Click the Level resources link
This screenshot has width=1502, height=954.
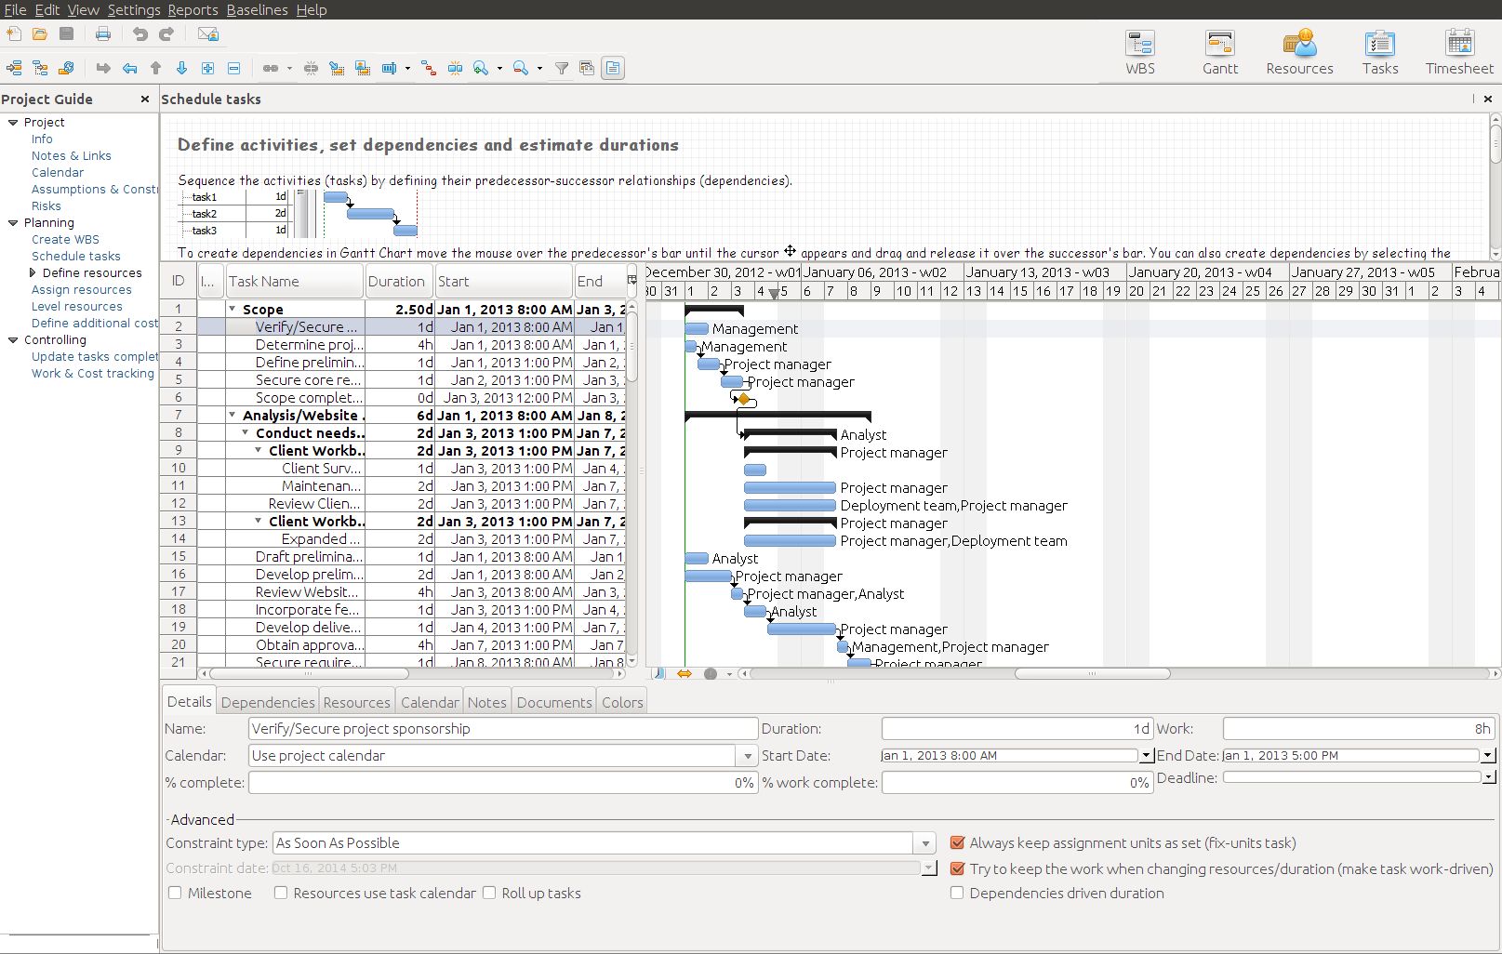pyautogui.click(x=77, y=306)
